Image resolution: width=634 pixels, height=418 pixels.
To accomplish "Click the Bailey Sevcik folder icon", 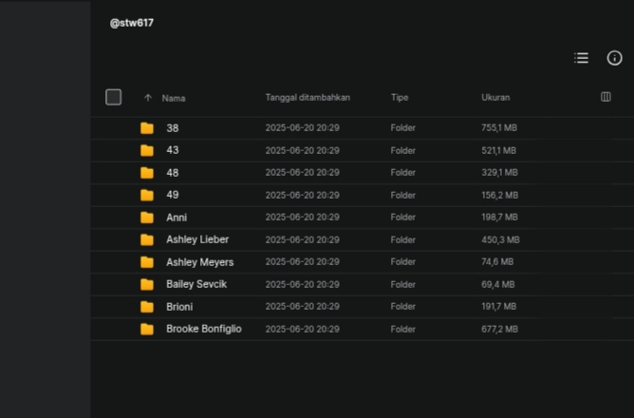I will pos(147,284).
